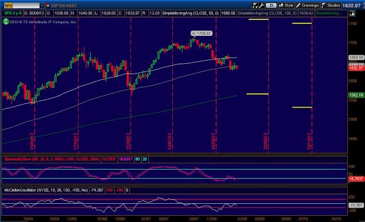Click the truncated green SimpleMoving... study label
365x222 pixels.
328,13
